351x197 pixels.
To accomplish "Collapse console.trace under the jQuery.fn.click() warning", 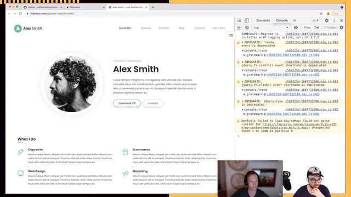I will pyautogui.click(x=242, y=90).
